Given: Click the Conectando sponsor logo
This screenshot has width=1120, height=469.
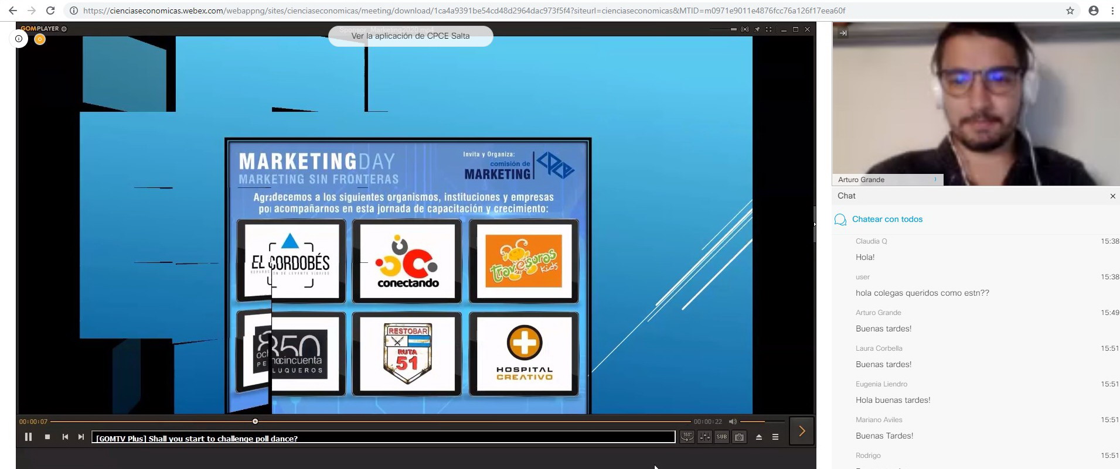Looking at the screenshot, I should [407, 261].
